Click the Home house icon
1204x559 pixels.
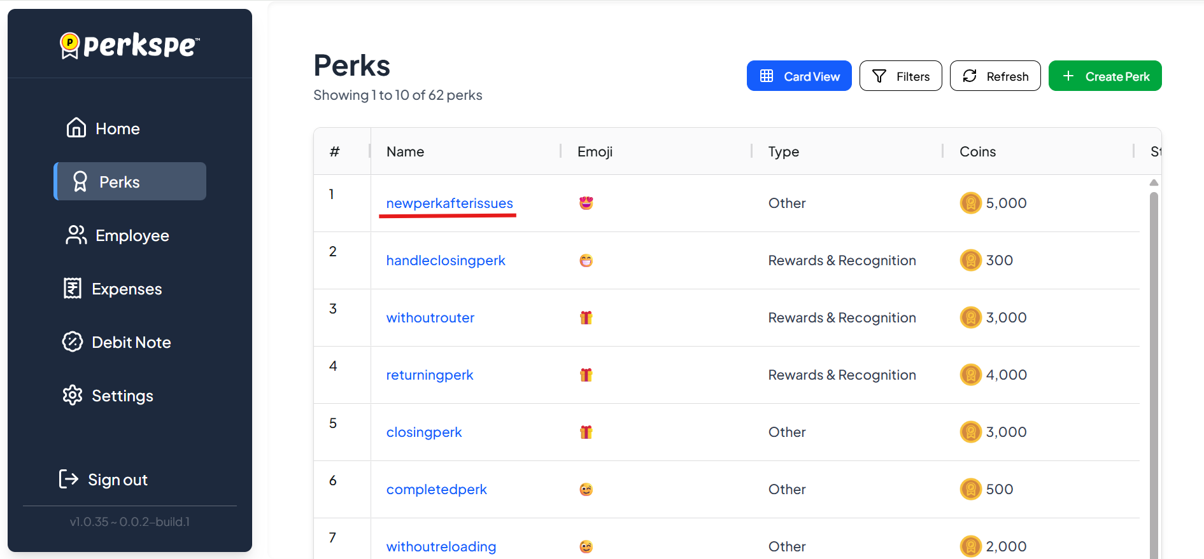(x=76, y=128)
